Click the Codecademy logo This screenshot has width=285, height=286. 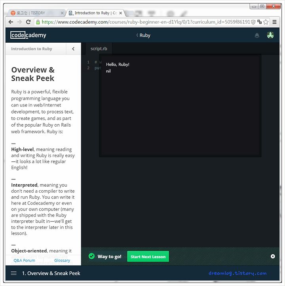click(x=28, y=35)
